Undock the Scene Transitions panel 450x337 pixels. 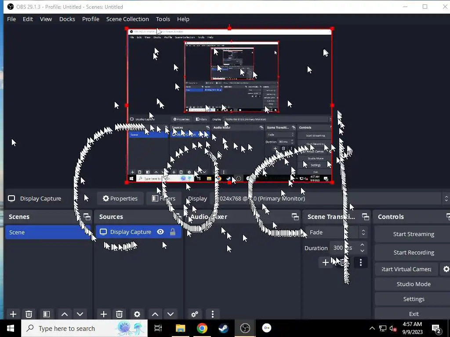(x=365, y=217)
